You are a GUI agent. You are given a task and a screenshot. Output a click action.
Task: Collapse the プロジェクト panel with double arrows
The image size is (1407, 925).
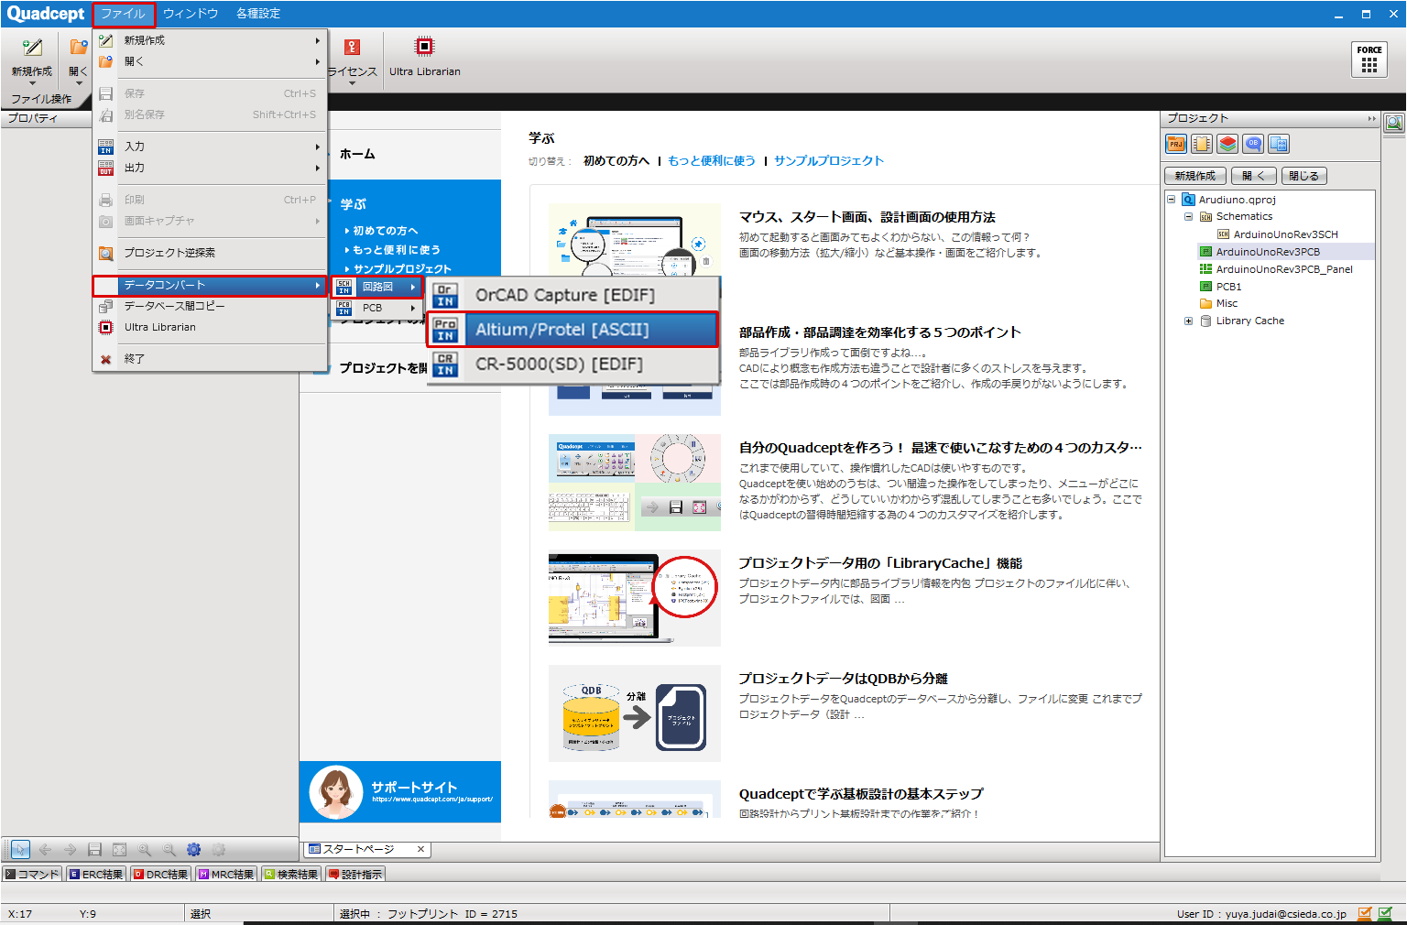click(x=1372, y=118)
